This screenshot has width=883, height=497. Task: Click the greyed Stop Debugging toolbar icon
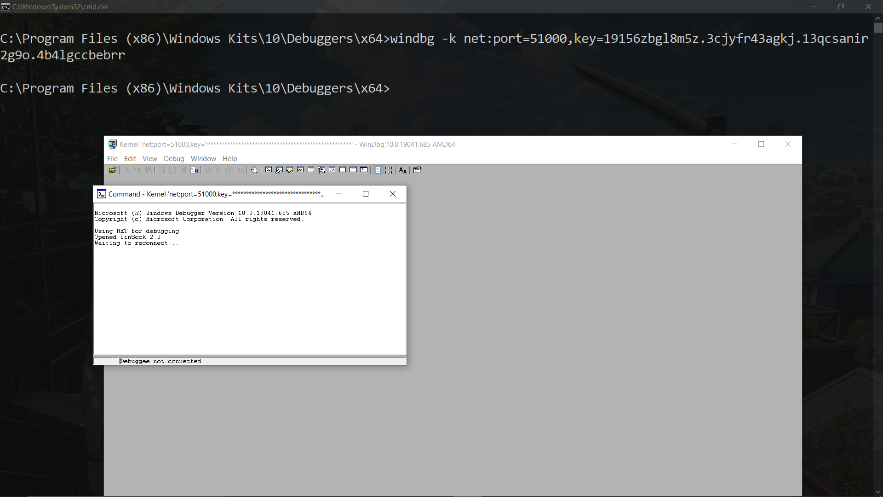(x=183, y=170)
